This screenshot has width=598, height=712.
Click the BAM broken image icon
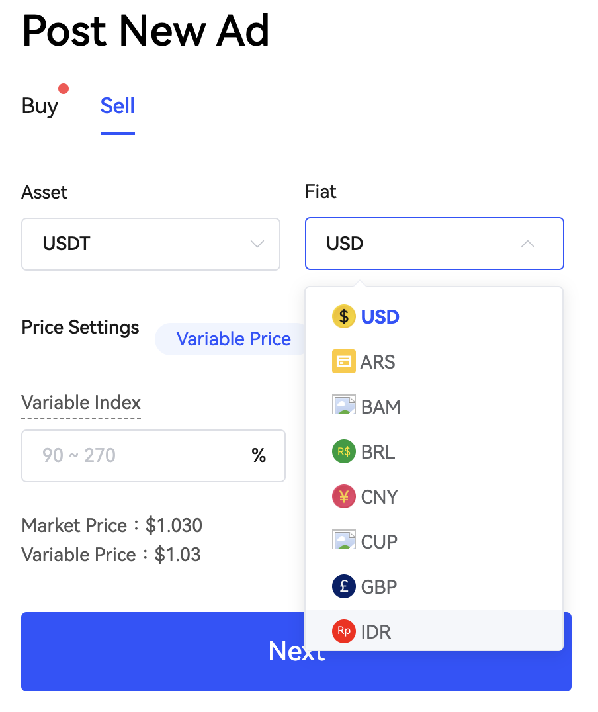pos(343,405)
